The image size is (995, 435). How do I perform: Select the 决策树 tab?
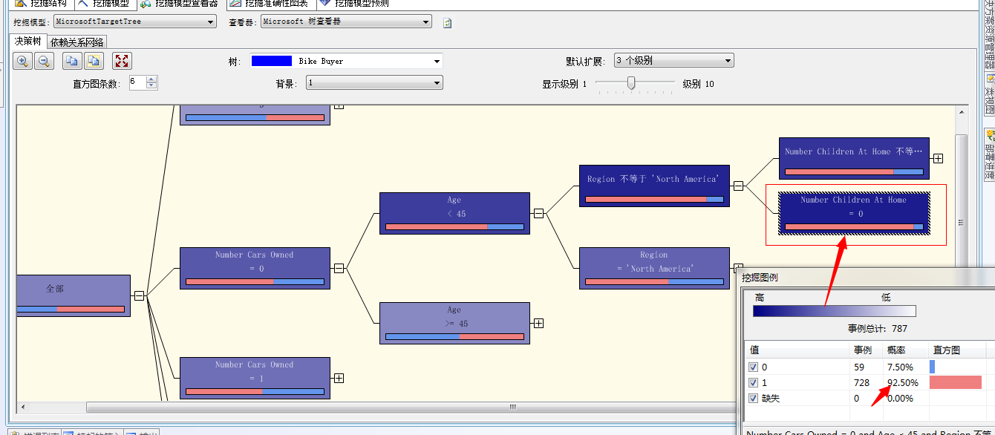(28, 41)
